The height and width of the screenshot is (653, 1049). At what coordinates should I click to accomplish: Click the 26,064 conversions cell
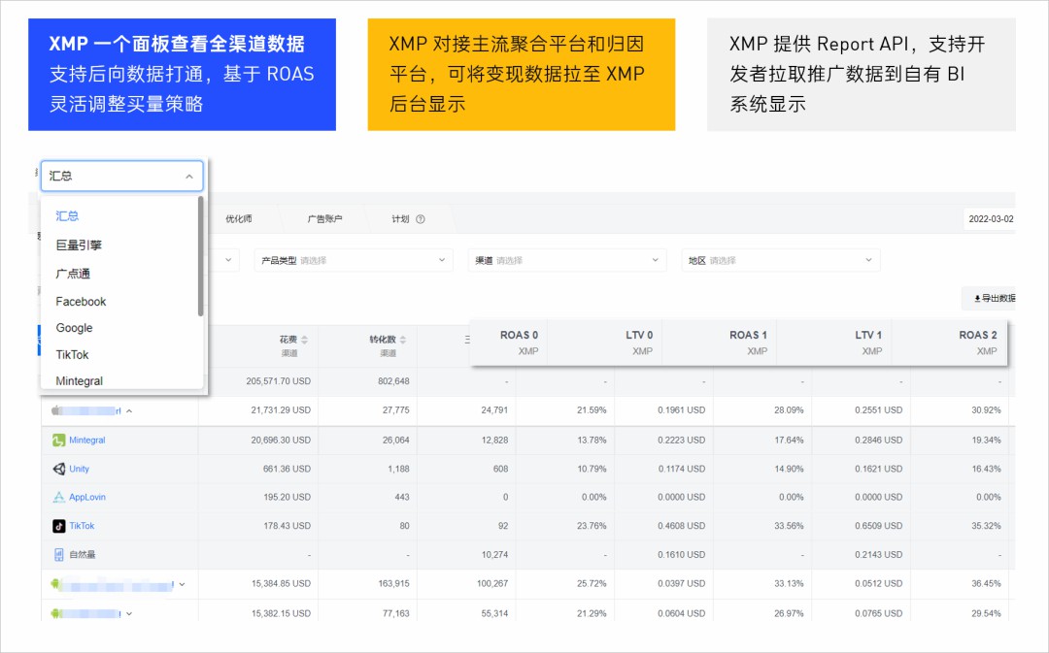pyautogui.click(x=396, y=440)
